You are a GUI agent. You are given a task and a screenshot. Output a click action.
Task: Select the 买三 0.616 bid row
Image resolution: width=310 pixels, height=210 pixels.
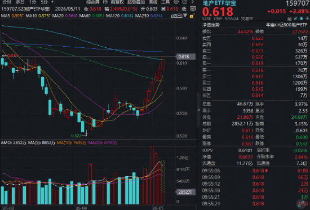click(x=255, y=83)
